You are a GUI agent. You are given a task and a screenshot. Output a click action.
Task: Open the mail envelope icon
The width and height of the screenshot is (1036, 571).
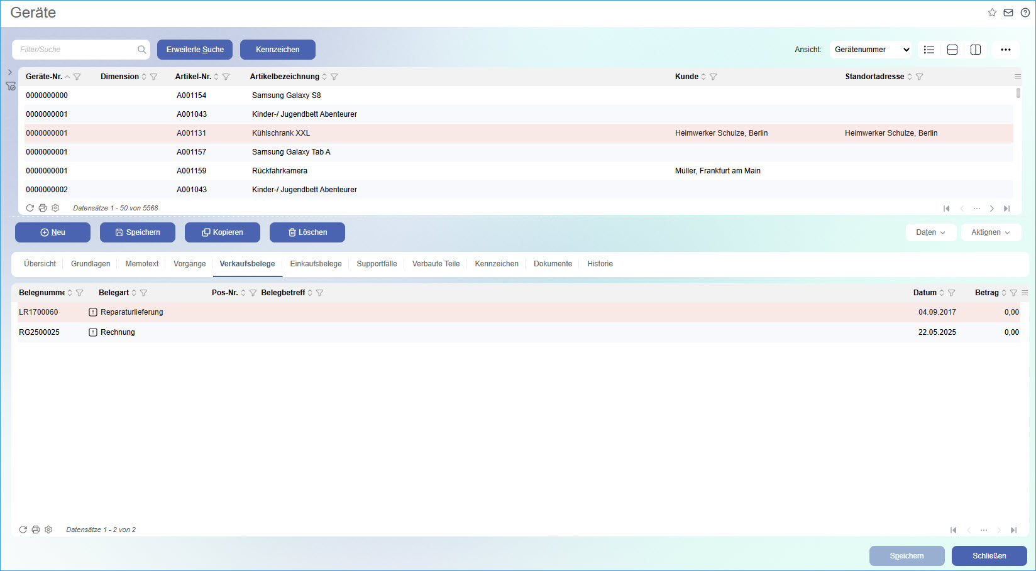(1008, 13)
